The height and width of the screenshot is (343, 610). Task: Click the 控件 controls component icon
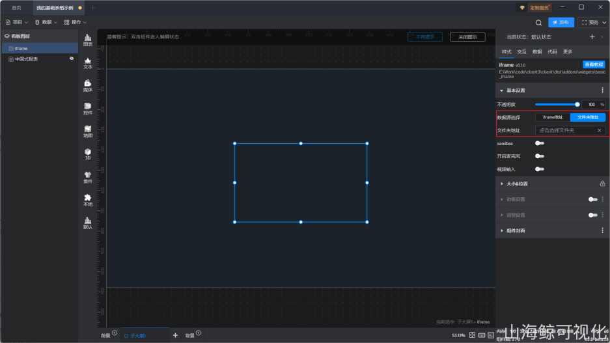[87, 108]
